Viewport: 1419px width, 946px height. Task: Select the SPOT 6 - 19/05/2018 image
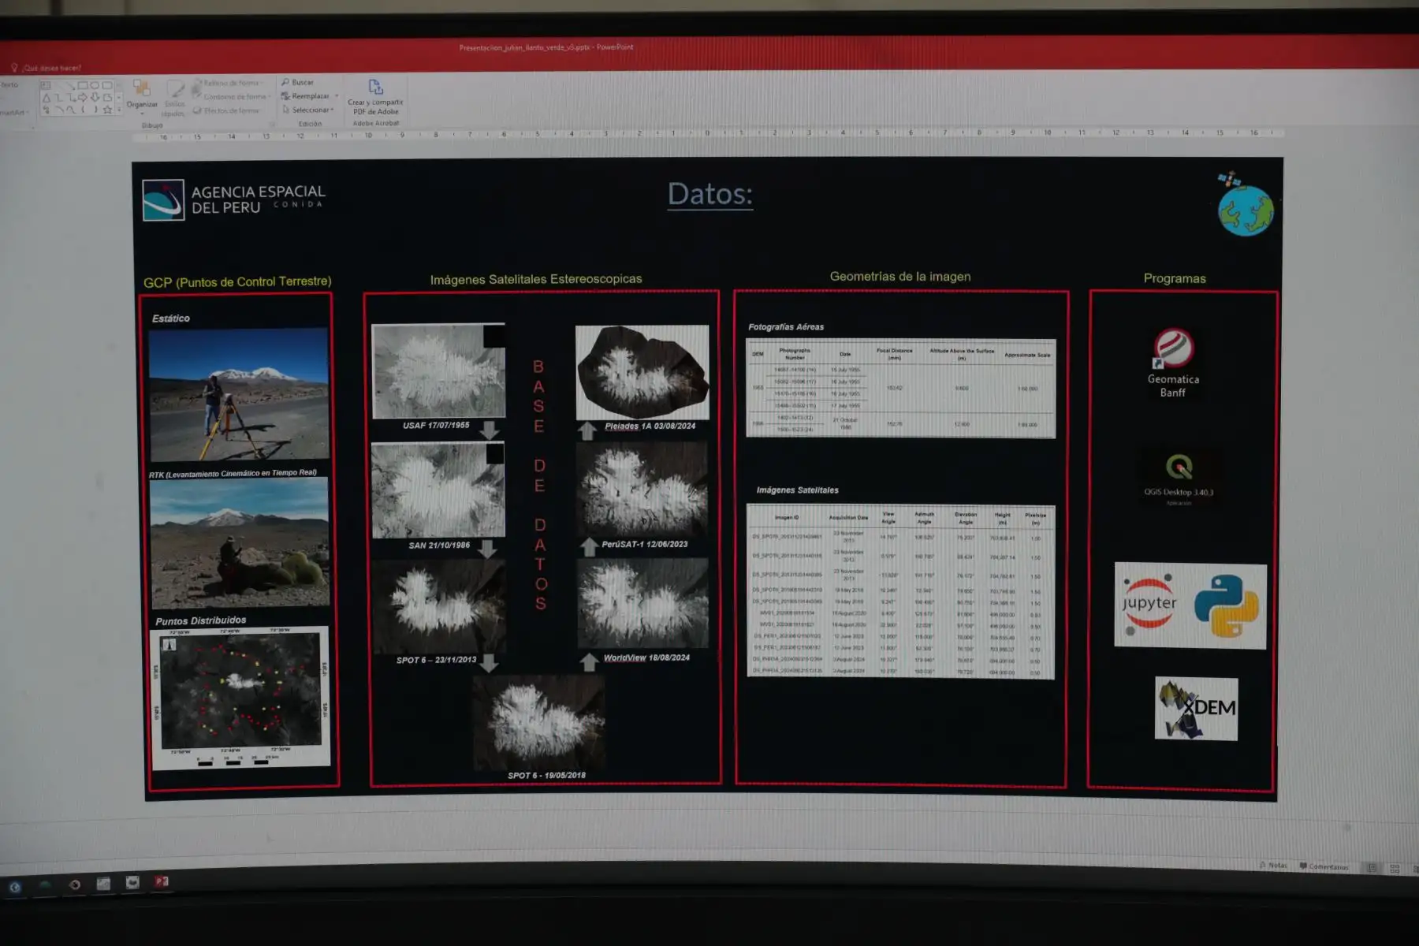(x=539, y=723)
